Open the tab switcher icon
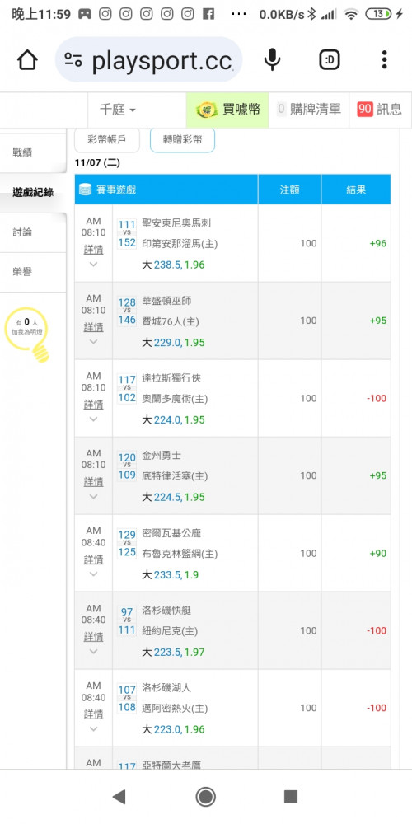This screenshot has height=824, width=412. (x=330, y=60)
